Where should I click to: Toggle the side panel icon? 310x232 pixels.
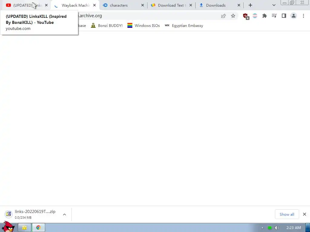(284, 16)
